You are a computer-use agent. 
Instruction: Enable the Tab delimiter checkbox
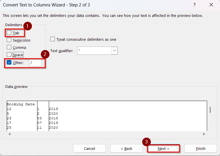pyautogui.click(x=9, y=33)
